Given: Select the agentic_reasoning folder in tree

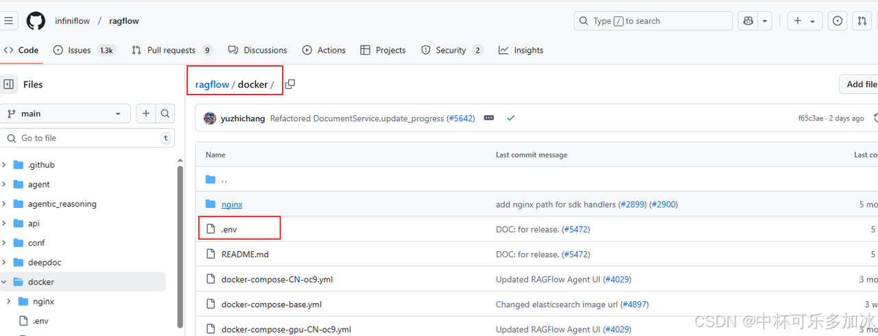Looking at the screenshot, I should [x=62, y=204].
